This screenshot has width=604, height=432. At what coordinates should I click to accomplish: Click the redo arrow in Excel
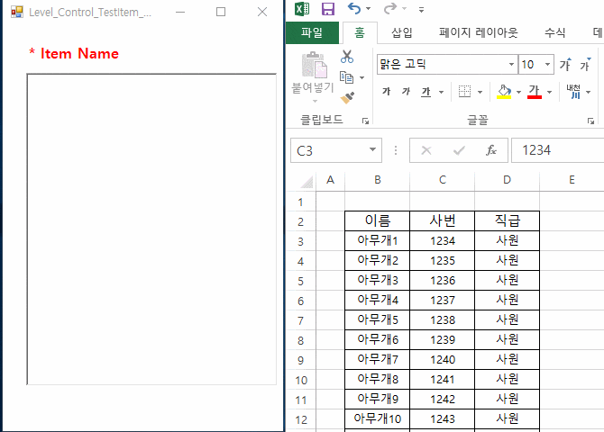click(389, 8)
